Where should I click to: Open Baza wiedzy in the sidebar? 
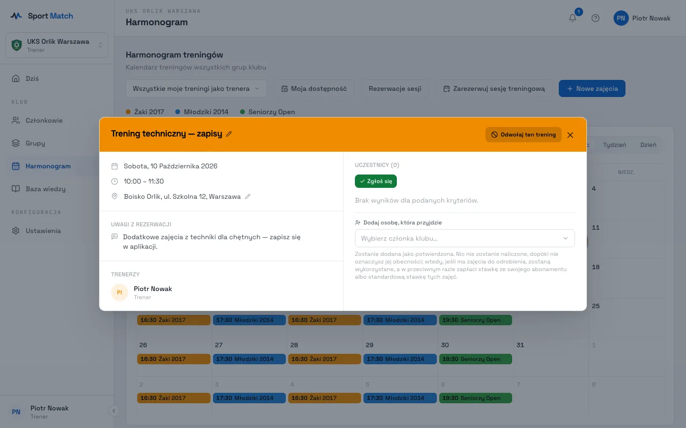pyautogui.click(x=57, y=189)
